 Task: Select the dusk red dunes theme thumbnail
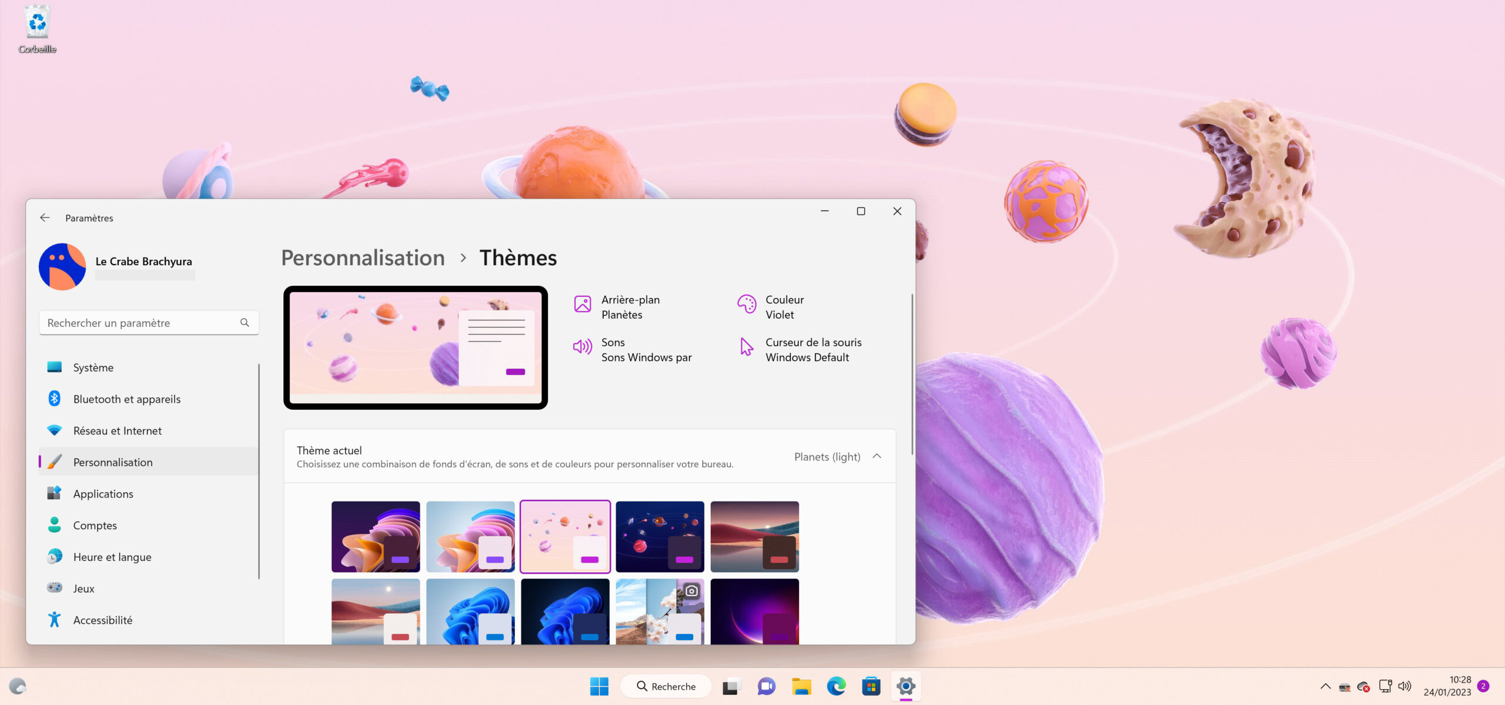(755, 536)
